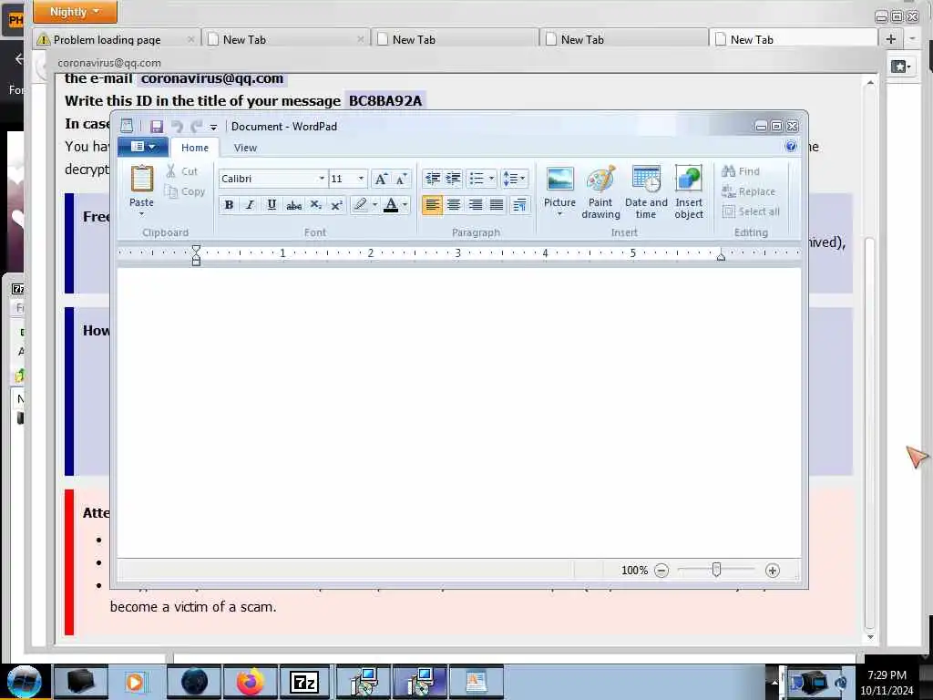Click the bookmarks star icon in browser
Screen dimensions: 933x700
pyautogui.click(x=900, y=66)
